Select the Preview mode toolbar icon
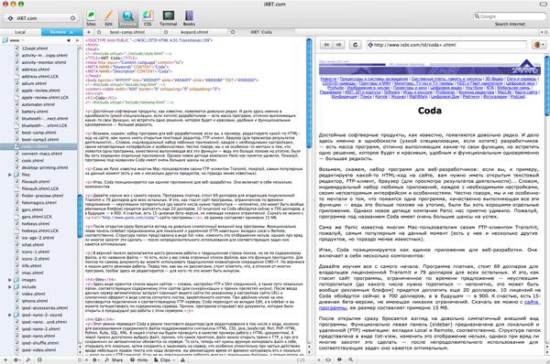This screenshot has width=550, height=364. click(127, 18)
